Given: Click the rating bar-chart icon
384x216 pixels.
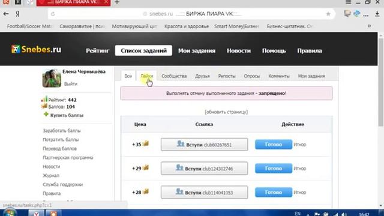Looking at the screenshot, I should [44, 99].
